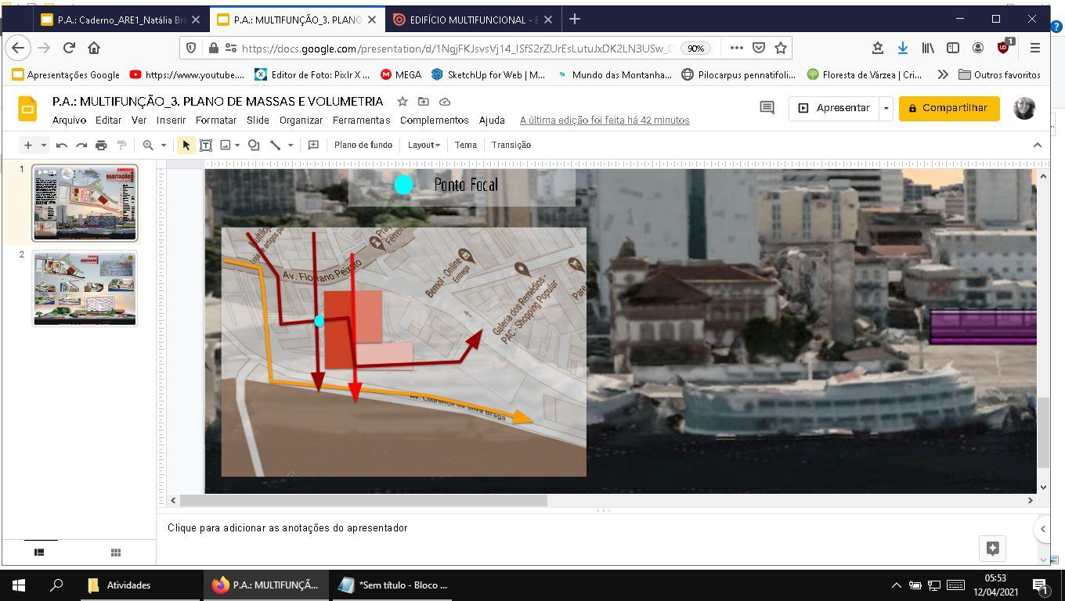
Task: Open the Bloco de notas taskbar window
Action: coord(394,585)
